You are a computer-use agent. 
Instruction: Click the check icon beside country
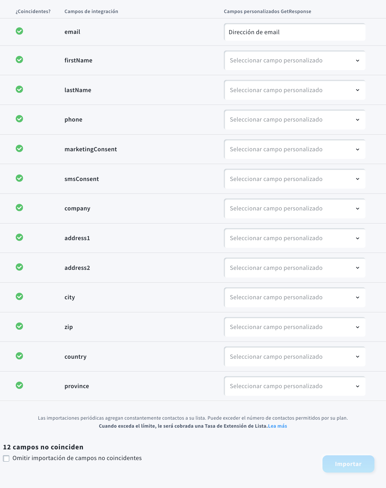coord(19,356)
